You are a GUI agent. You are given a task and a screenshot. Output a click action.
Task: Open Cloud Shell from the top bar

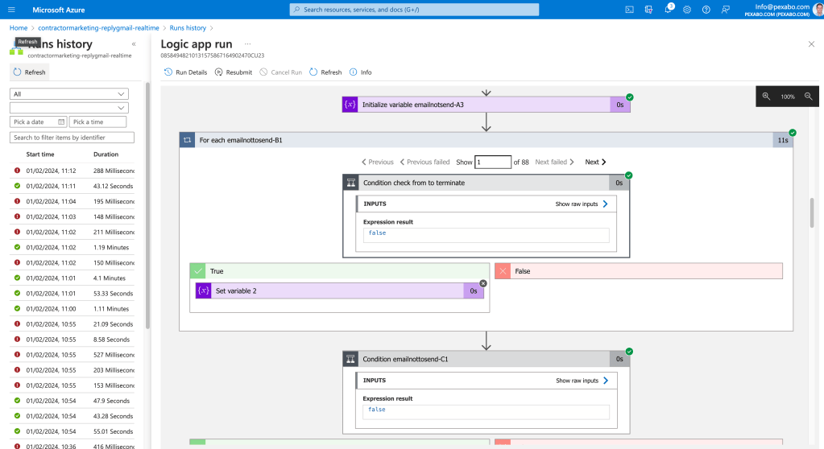click(x=629, y=10)
